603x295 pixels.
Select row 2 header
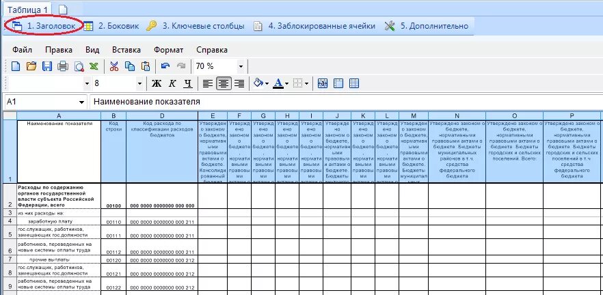pos(10,196)
